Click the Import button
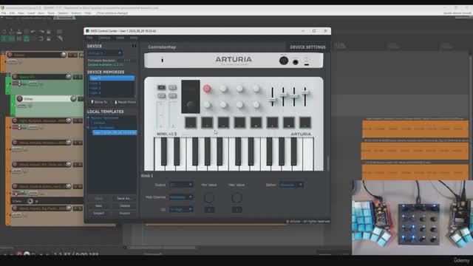Screen dimensions: 473x266 98,214
